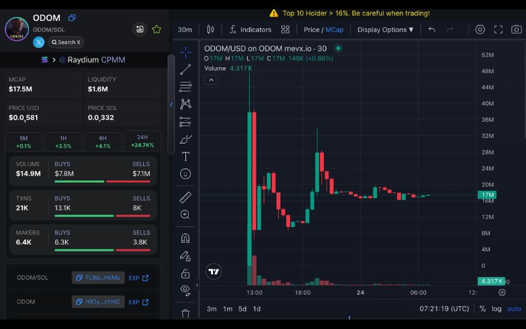Choose the forecasting position tool
The image size is (526, 329).
click(185, 122)
